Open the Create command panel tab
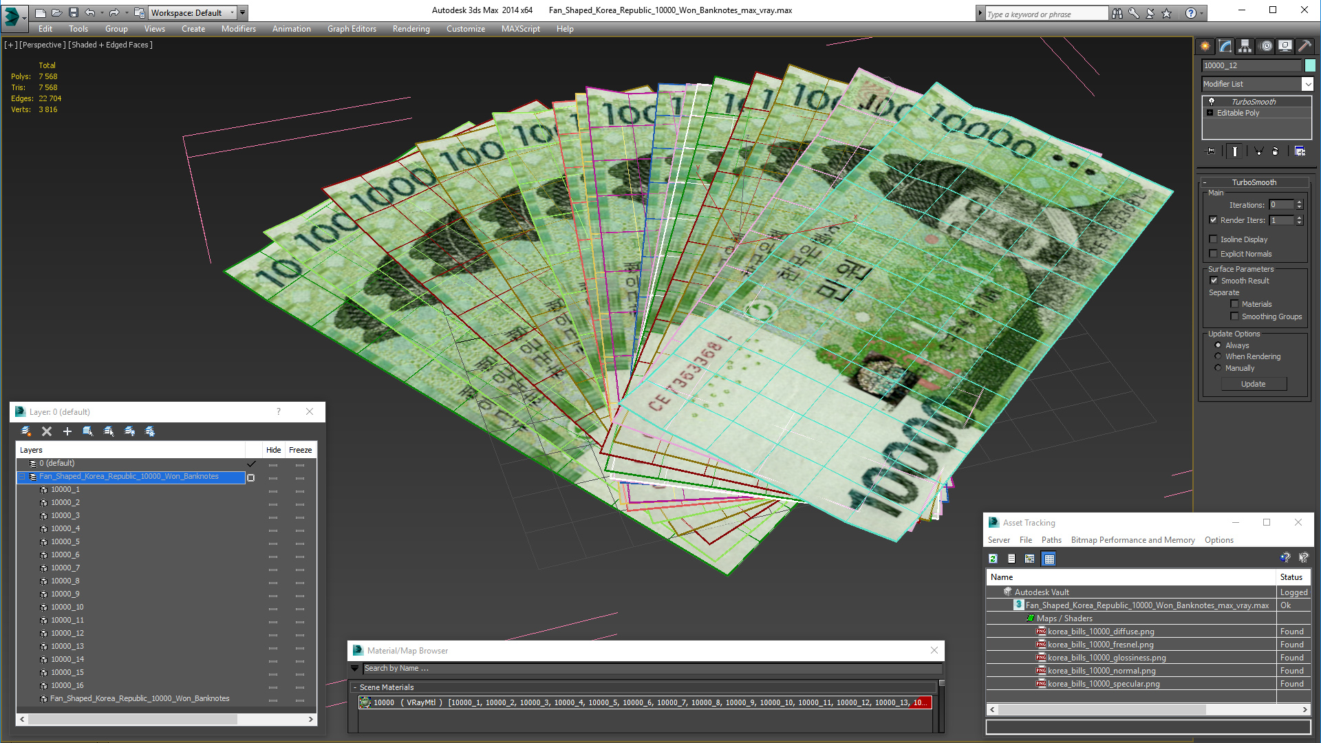This screenshot has width=1321, height=743. click(x=1205, y=46)
